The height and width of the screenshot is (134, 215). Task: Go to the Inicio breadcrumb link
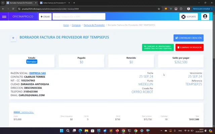(x=66, y=25)
